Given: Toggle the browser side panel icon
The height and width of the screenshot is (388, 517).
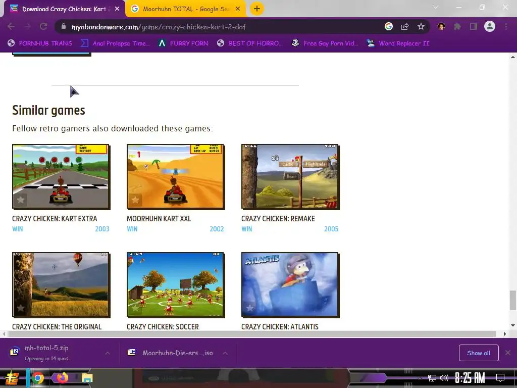Looking at the screenshot, I should 474,26.
